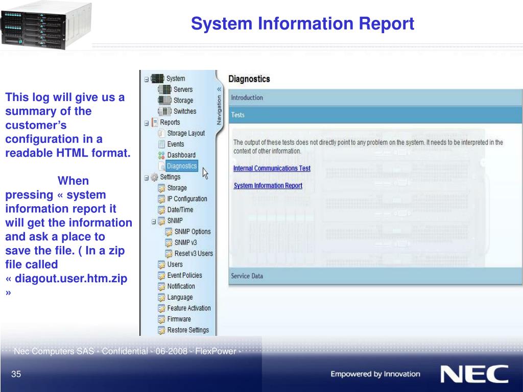Screen dimensions: 523x392
Task: Open Users settings item
Action: point(175,265)
